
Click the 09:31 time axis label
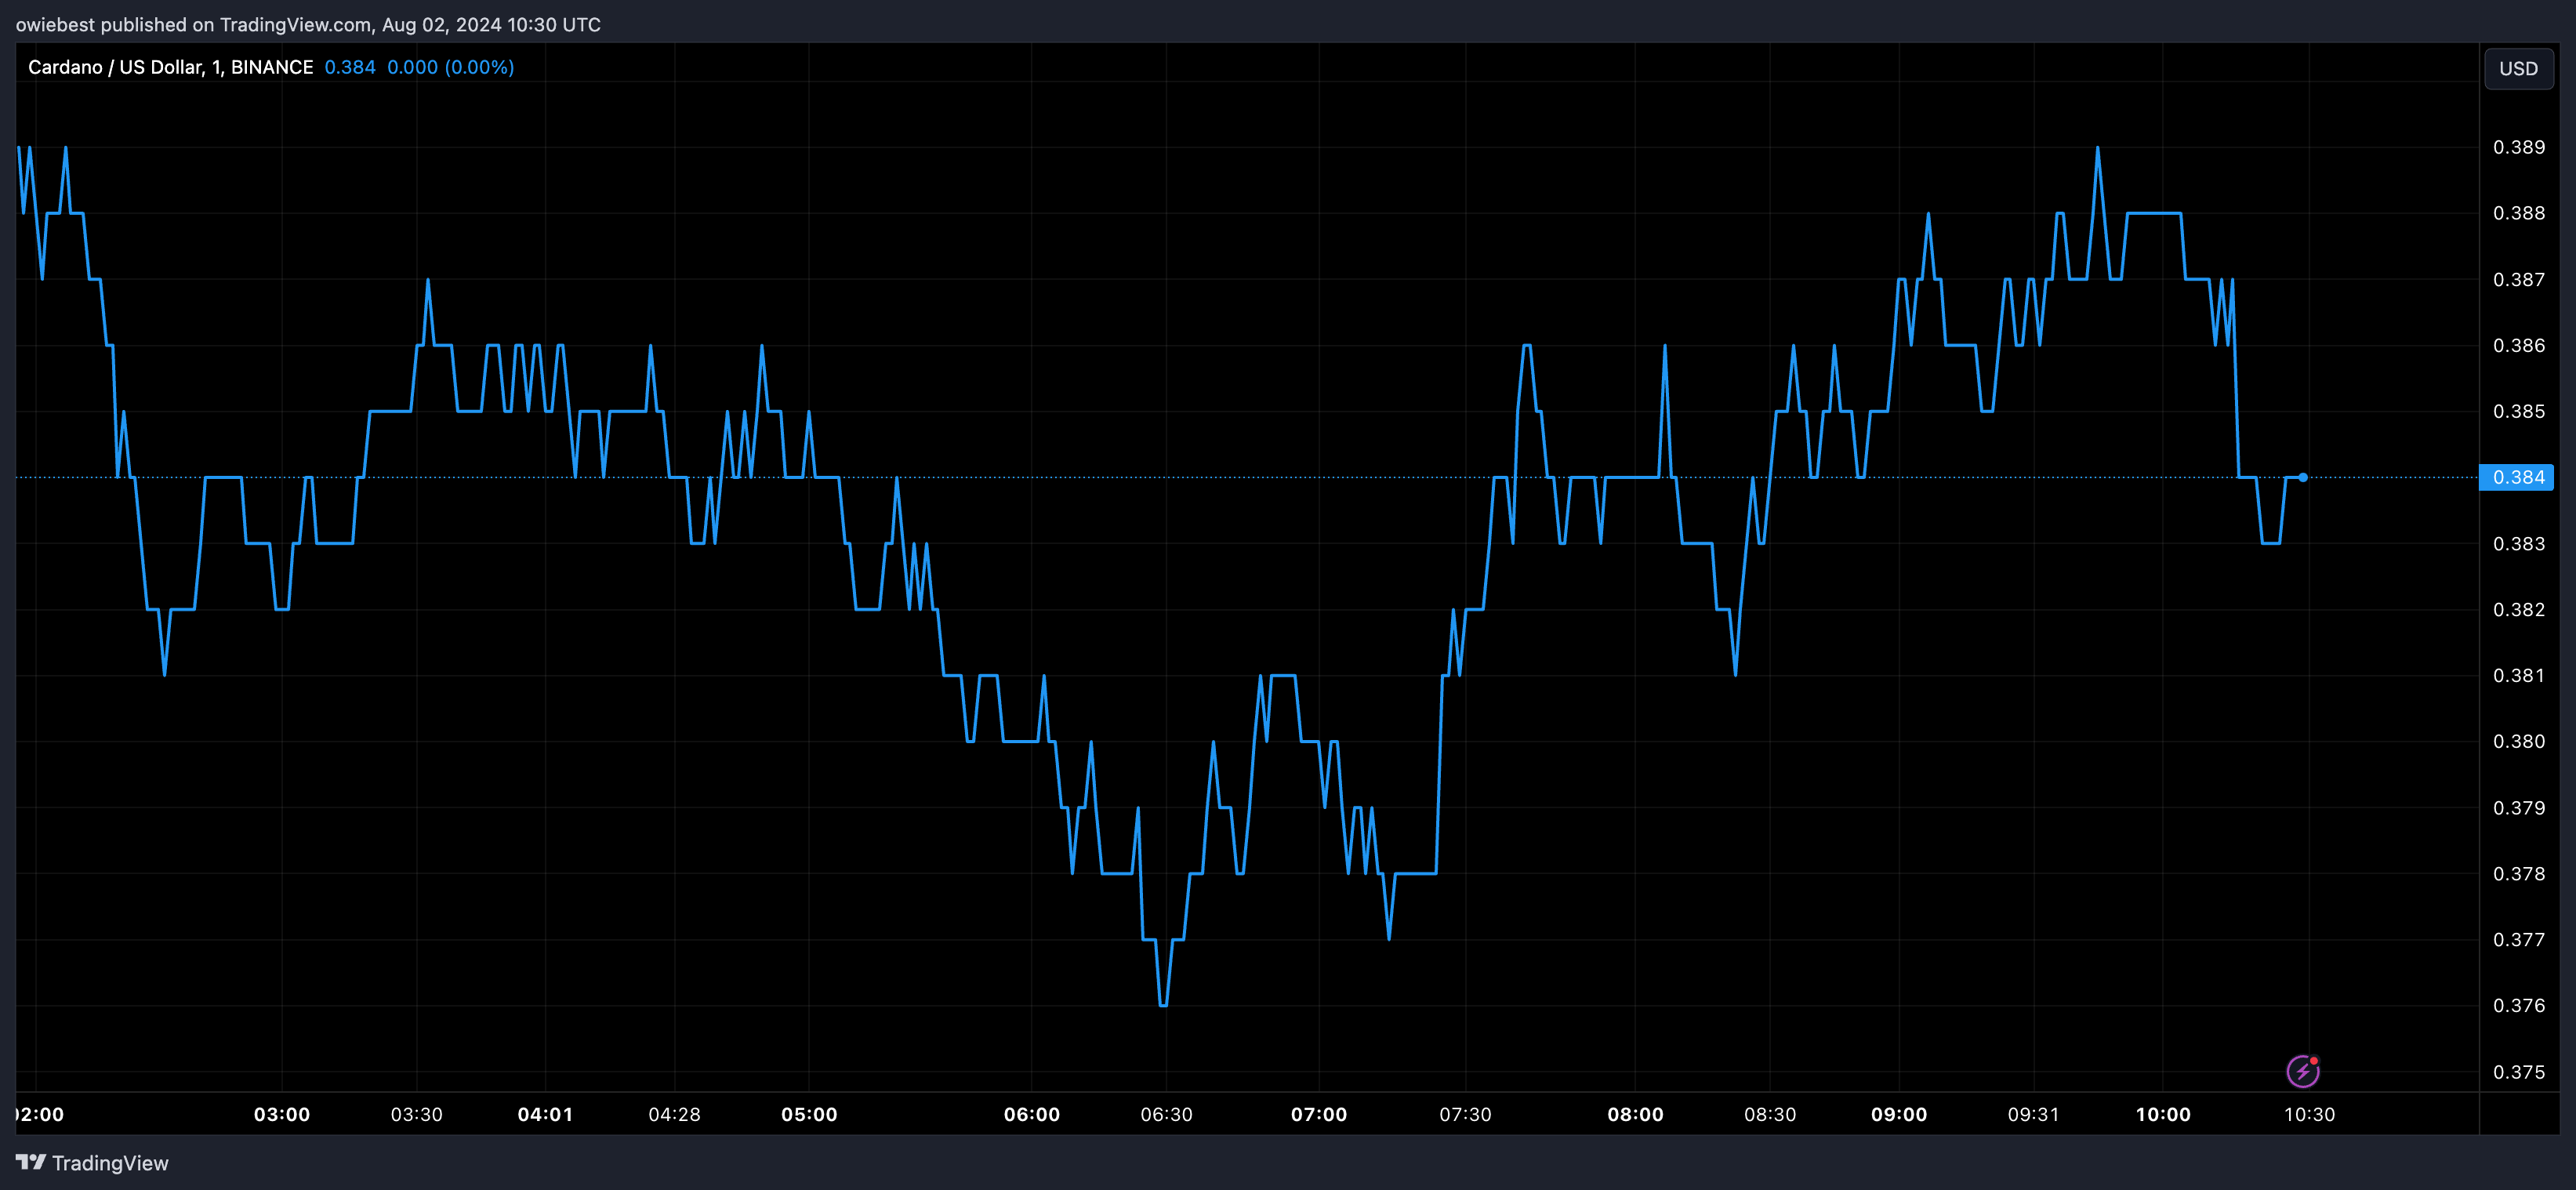2033,1114
